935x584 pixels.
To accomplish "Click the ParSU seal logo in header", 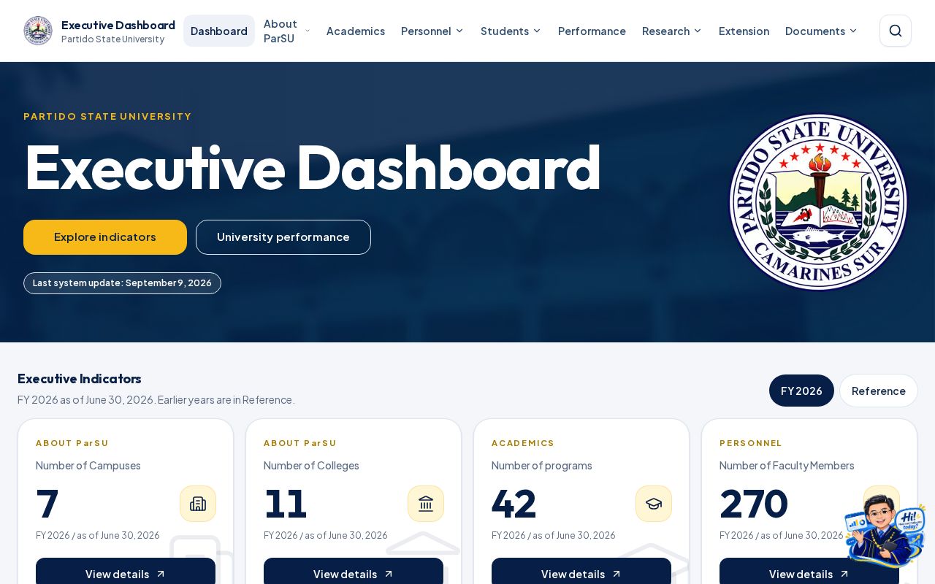I will click(38, 31).
